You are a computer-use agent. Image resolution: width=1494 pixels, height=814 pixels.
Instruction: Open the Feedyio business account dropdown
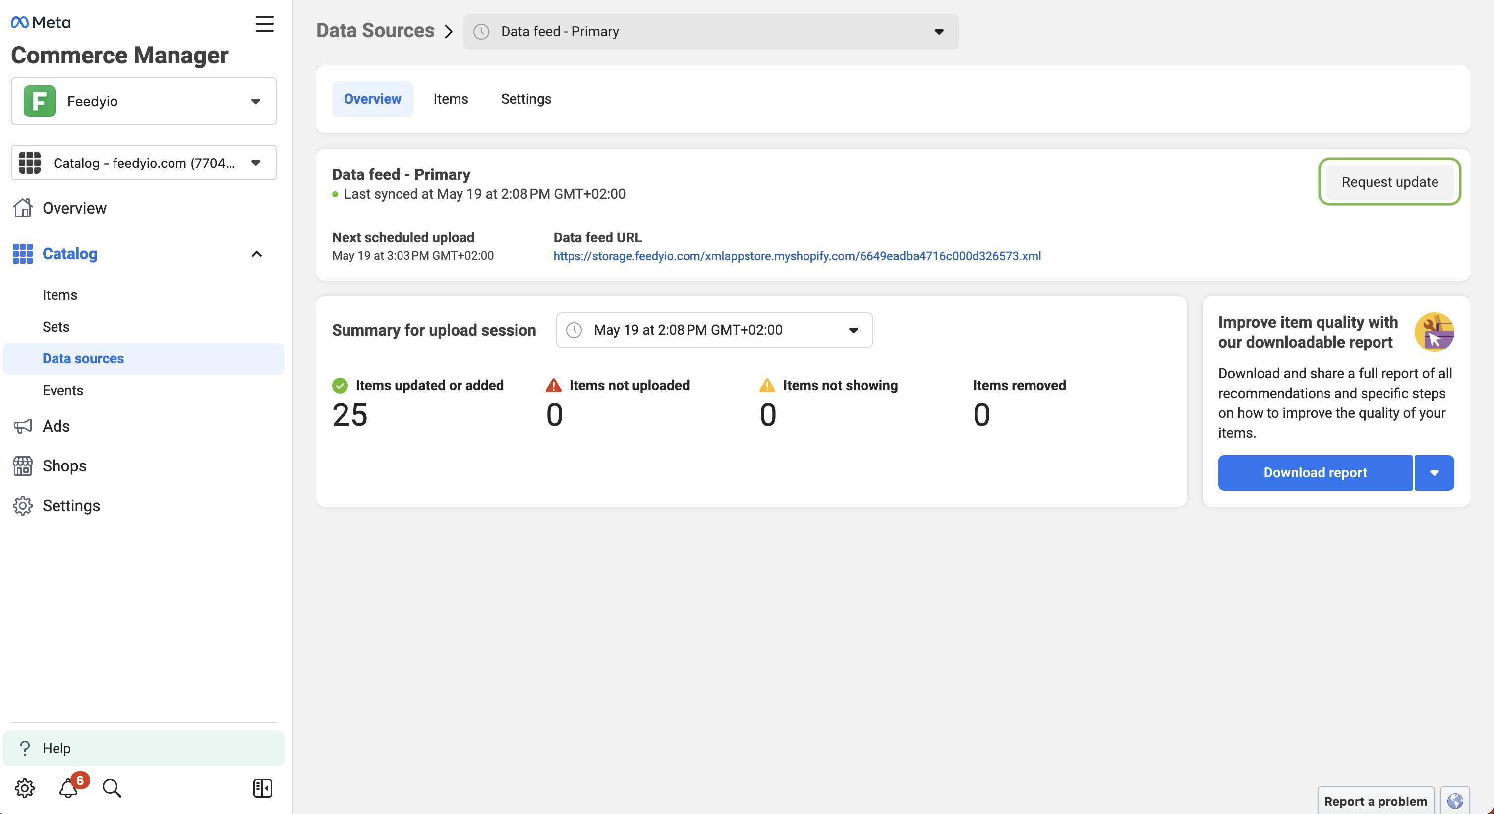144,101
